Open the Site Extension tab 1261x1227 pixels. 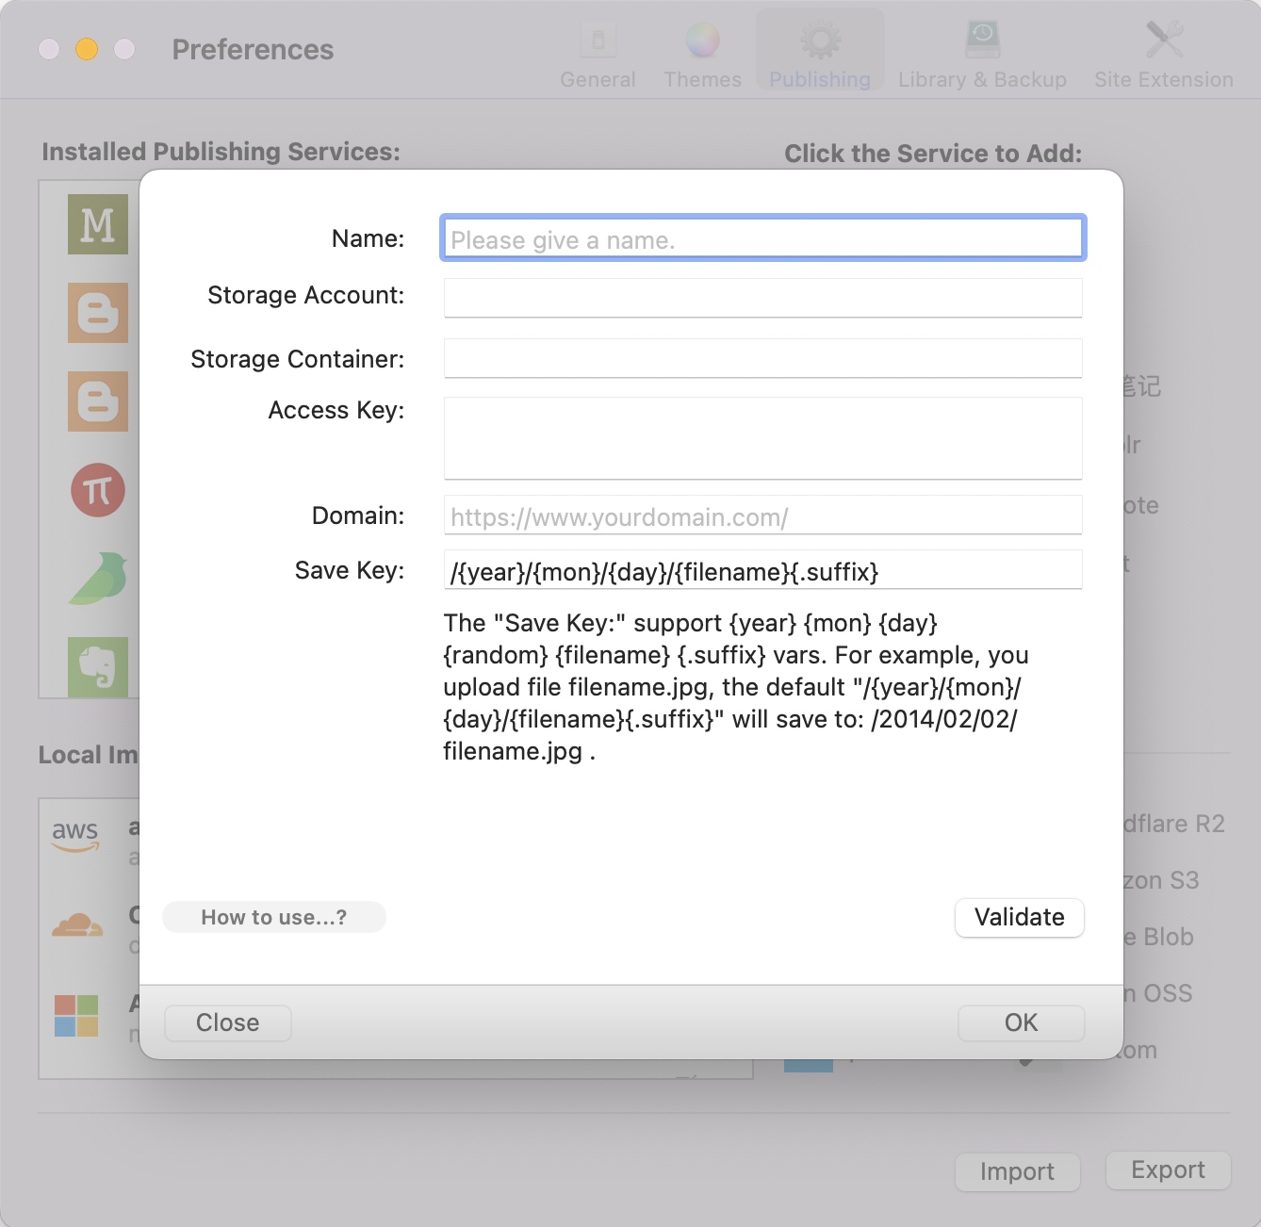(1163, 56)
